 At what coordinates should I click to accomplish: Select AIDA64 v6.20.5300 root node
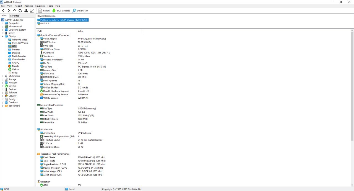[x=14, y=20]
